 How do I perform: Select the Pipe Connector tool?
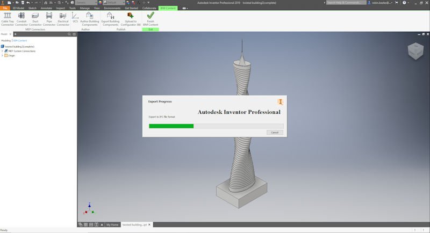[49, 19]
